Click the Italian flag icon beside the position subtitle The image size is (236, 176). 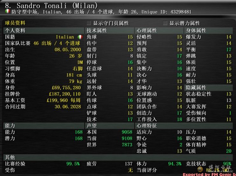point(7,12)
